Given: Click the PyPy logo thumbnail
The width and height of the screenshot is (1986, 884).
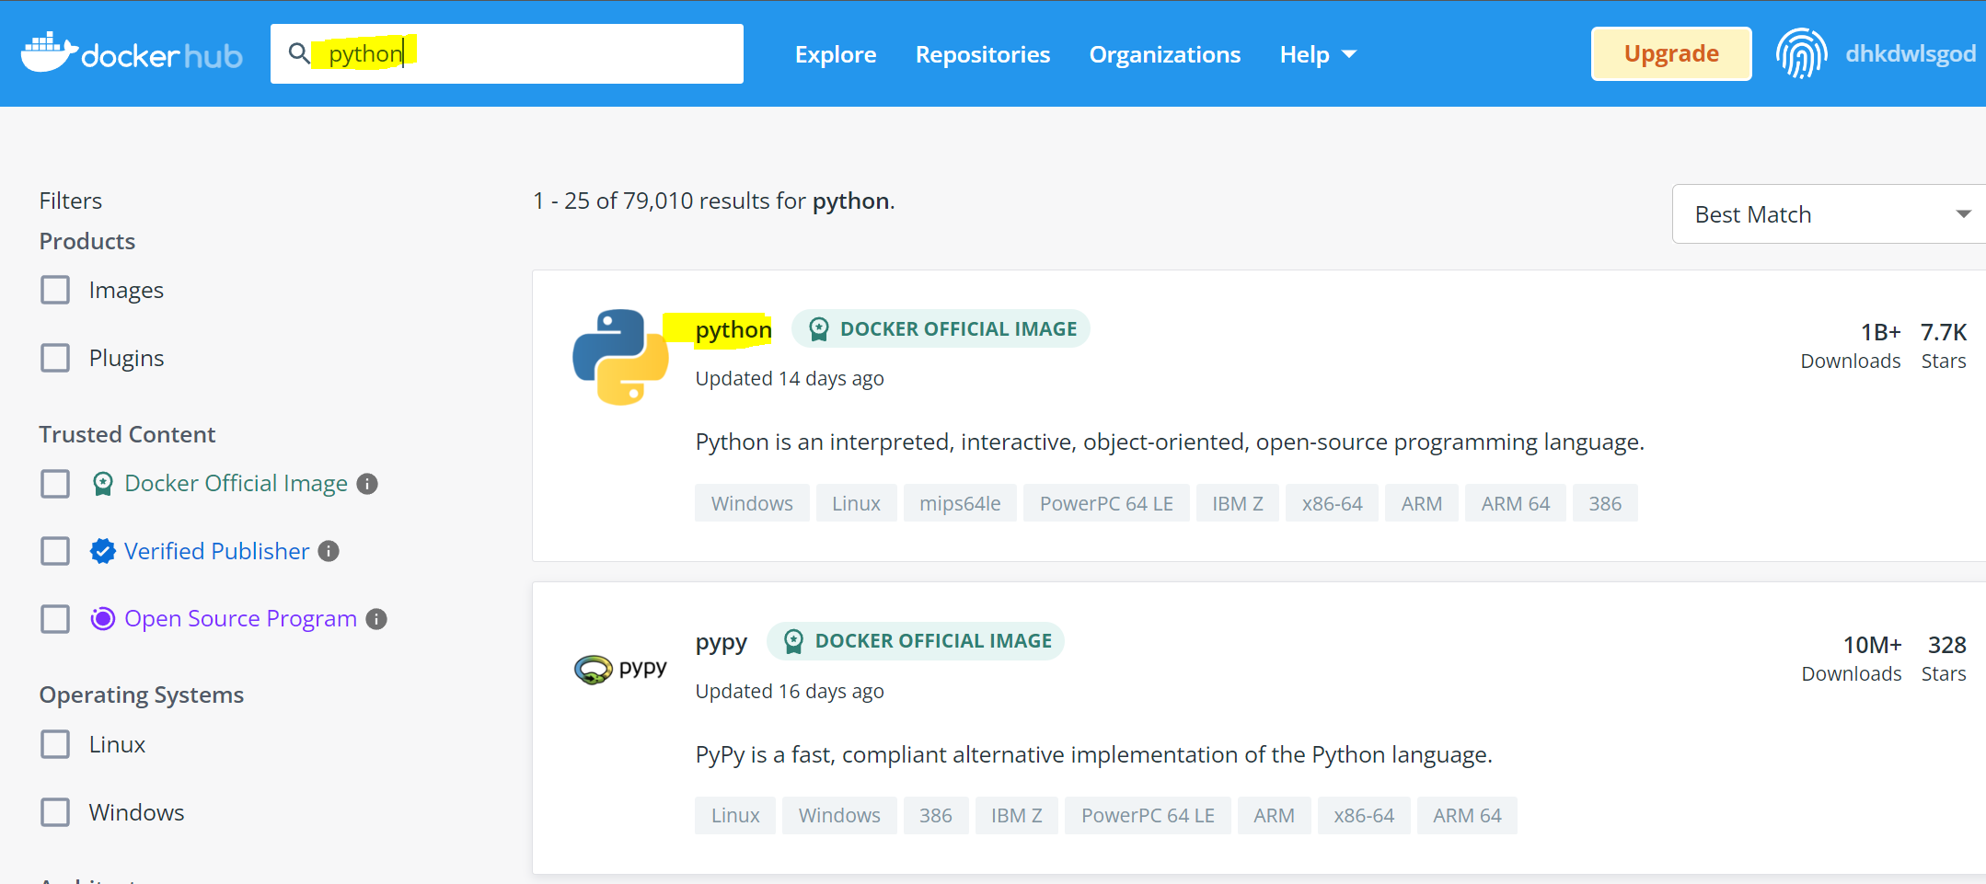Looking at the screenshot, I should pyautogui.click(x=620, y=669).
